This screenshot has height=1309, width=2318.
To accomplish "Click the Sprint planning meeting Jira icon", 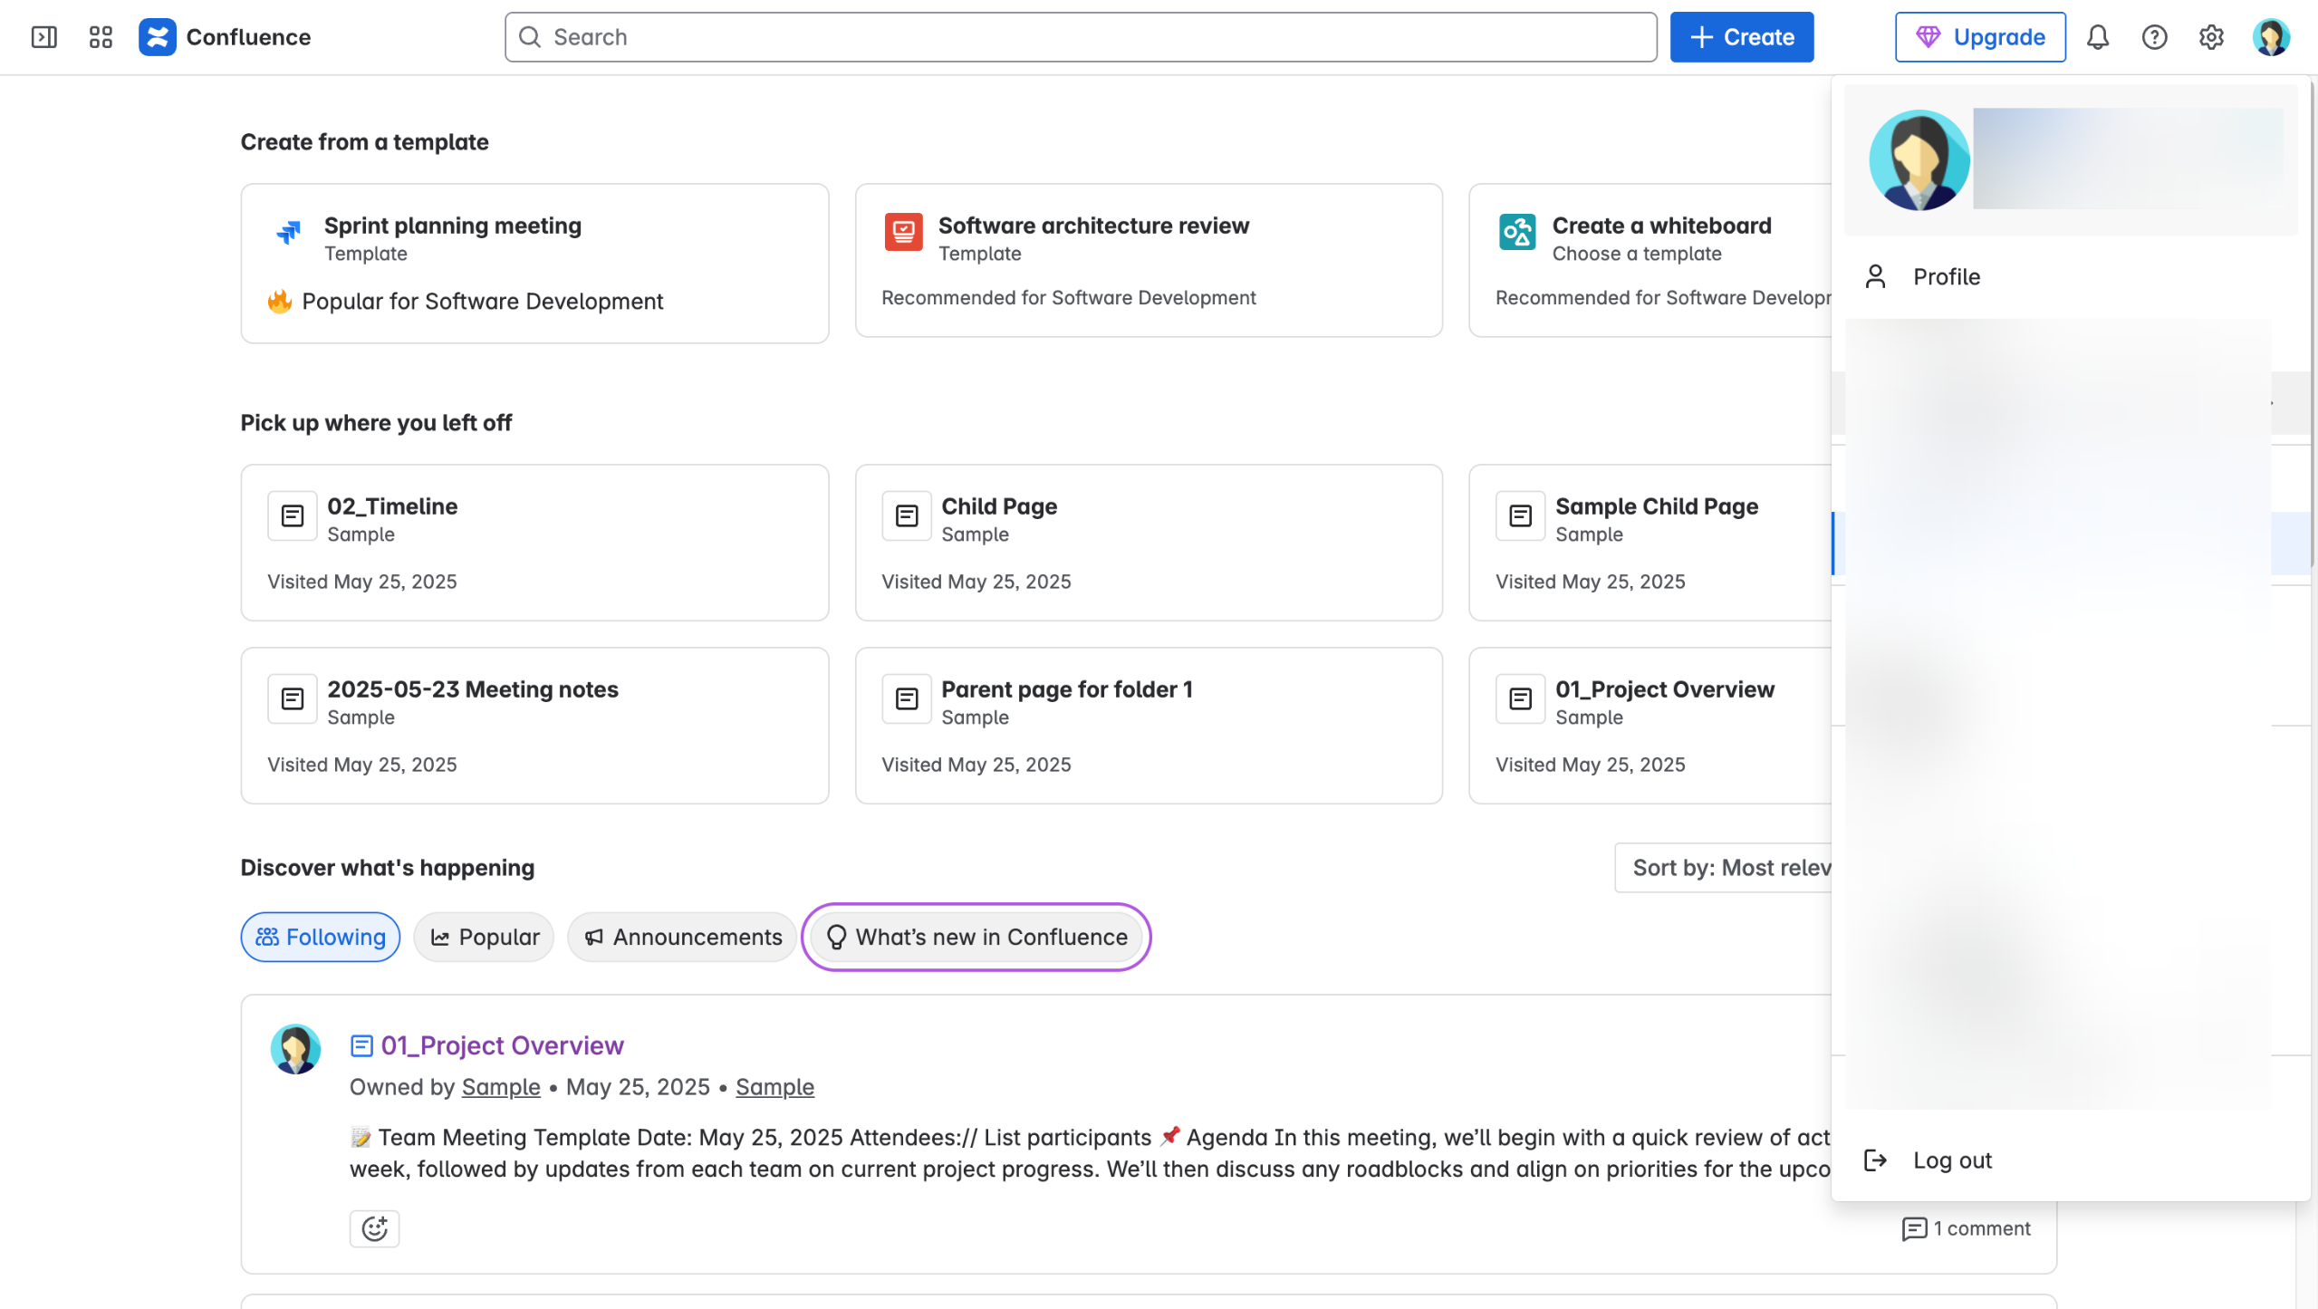I will [x=289, y=232].
